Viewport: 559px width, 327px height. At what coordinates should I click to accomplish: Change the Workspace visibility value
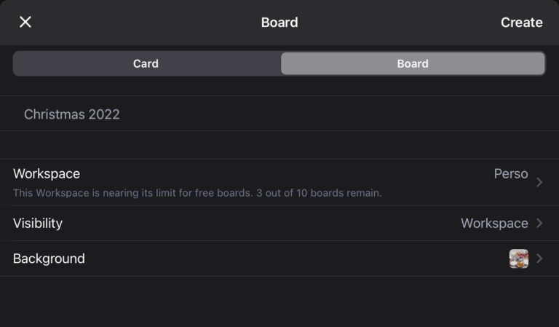point(494,223)
